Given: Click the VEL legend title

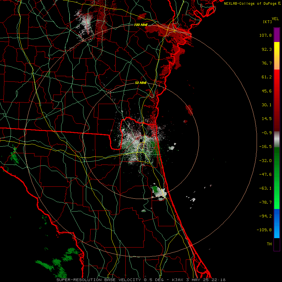Looking at the screenshot, I should pyautogui.click(x=275, y=19).
